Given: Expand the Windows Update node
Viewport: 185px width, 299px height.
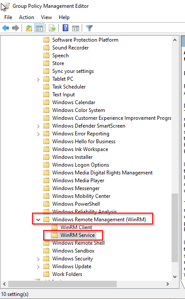Looking at the screenshot, I should click(38, 267).
